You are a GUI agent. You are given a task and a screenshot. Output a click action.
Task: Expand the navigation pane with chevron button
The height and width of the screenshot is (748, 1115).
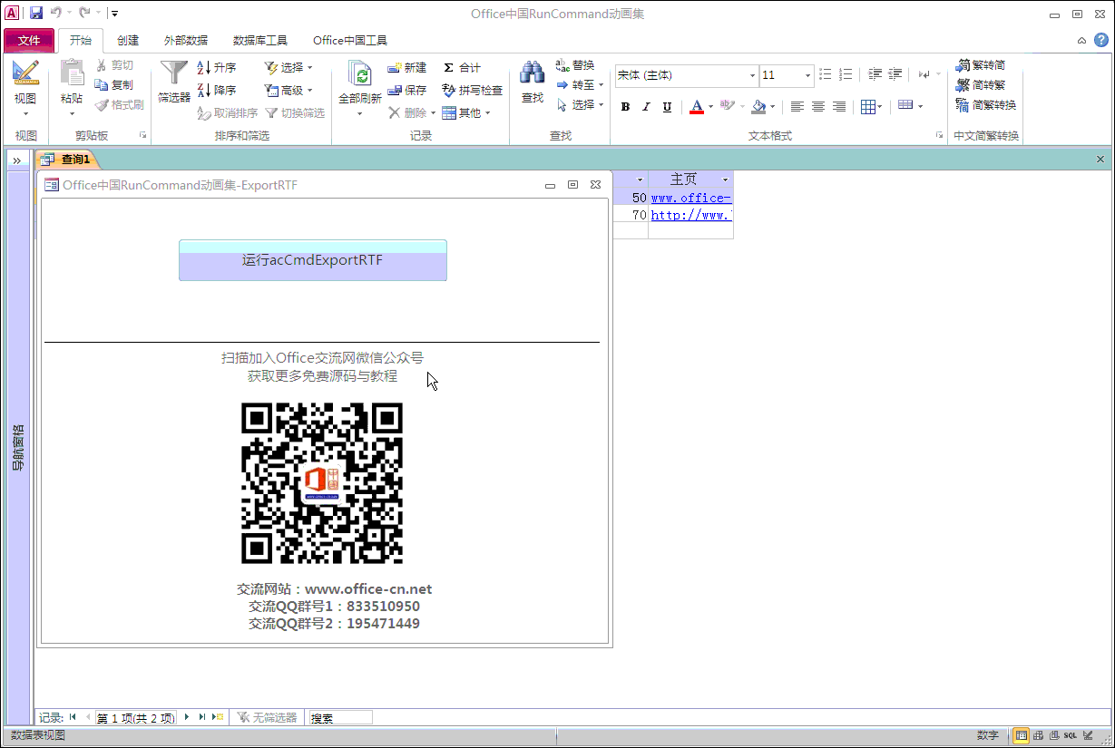(17, 160)
